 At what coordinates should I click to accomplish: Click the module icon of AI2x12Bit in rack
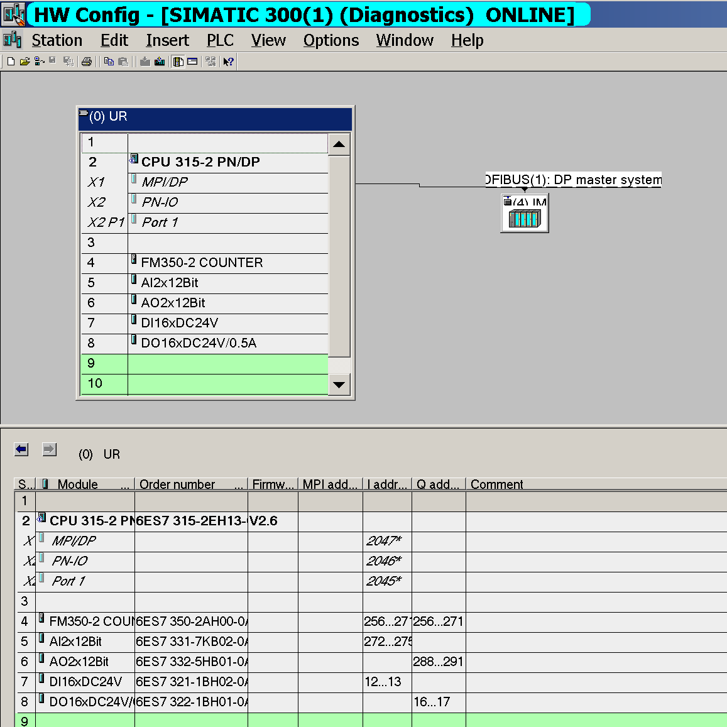point(134,279)
